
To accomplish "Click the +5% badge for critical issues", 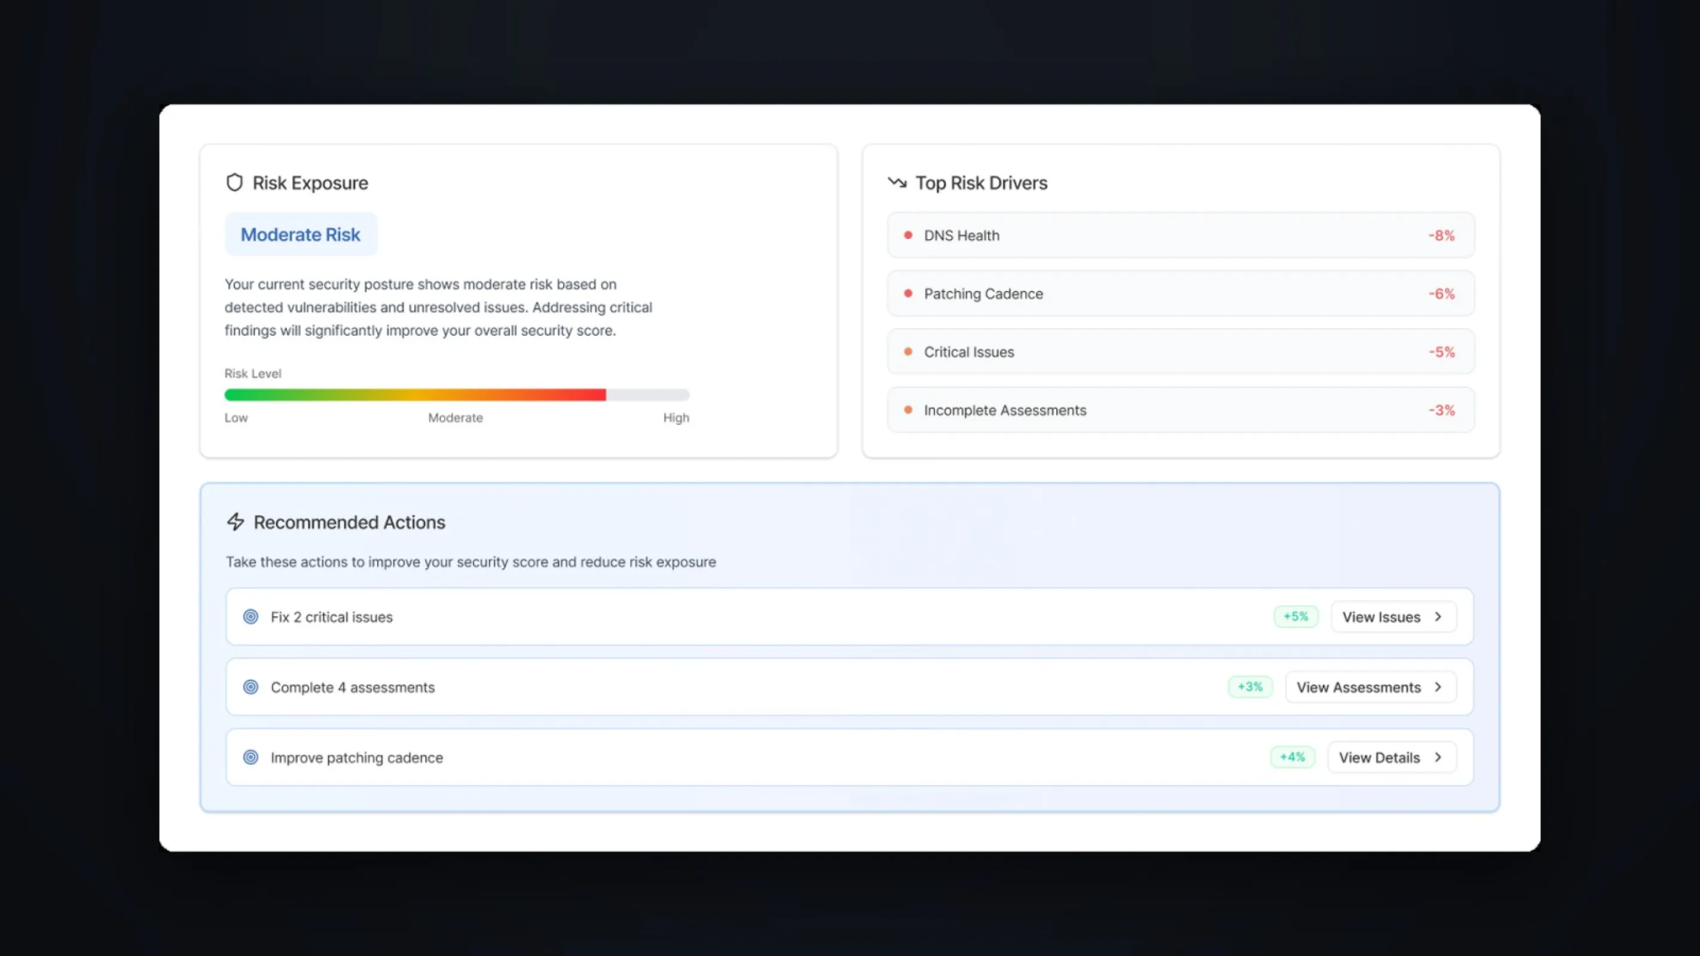I will (1295, 616).
